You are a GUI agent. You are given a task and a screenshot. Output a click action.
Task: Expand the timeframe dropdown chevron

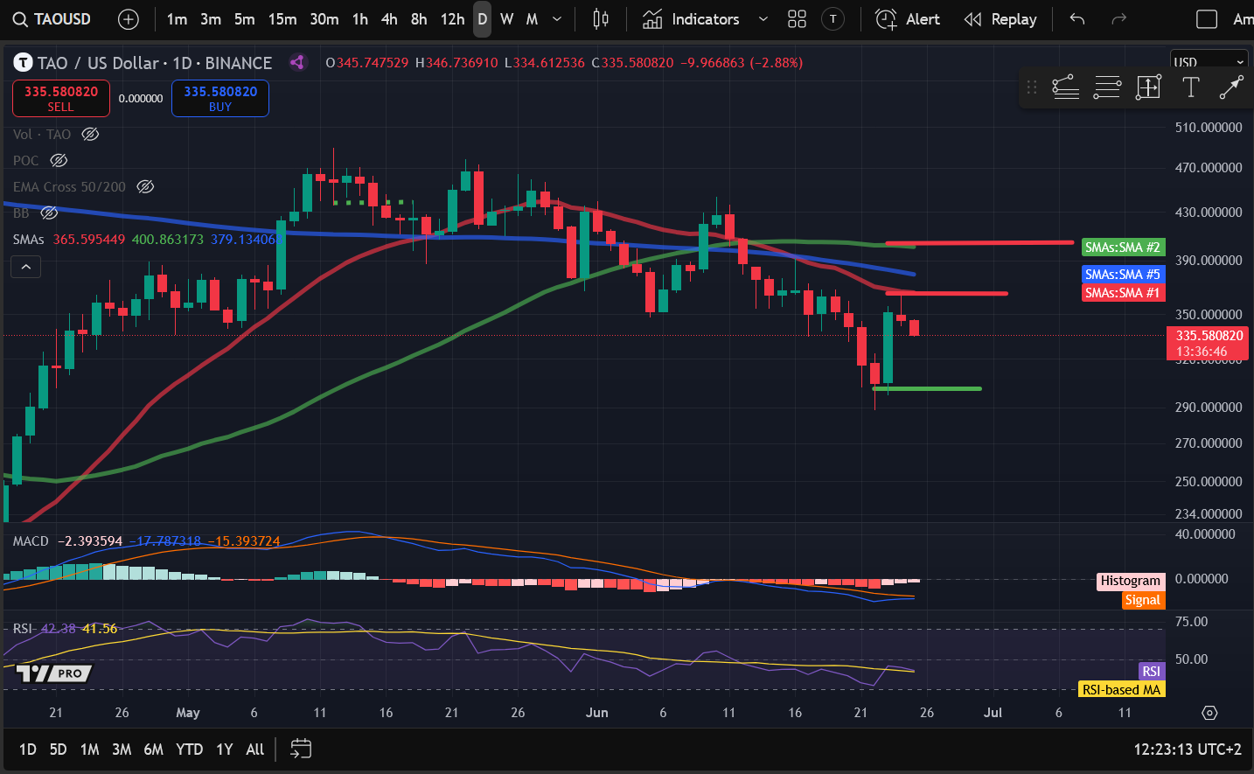tap(557, 19)
